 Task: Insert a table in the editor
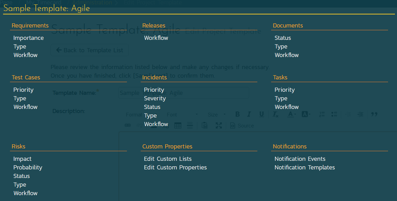[x=178, y=125]
